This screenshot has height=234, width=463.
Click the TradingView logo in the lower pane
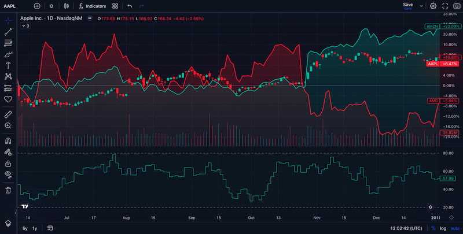pyautogui.click(x=25, y=207)
